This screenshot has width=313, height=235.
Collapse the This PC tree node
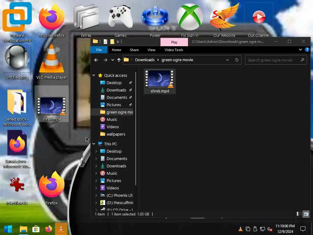click(94, 144)
